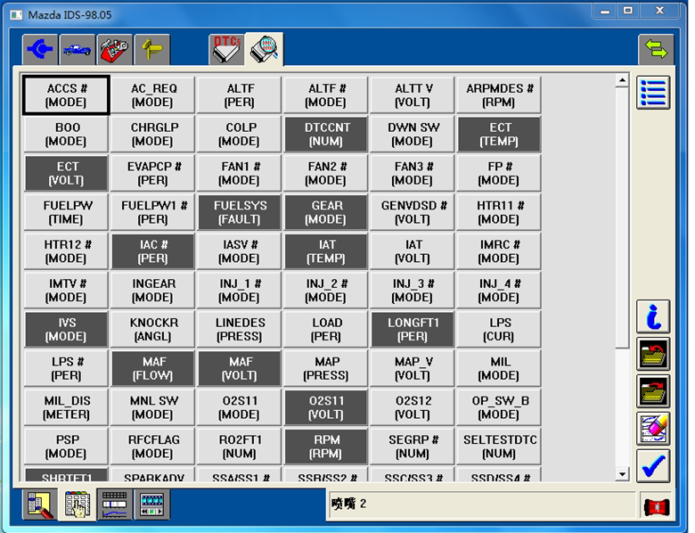
Task: Deselect the LONGFT1 (PER) PID
Action: point(413,330)
